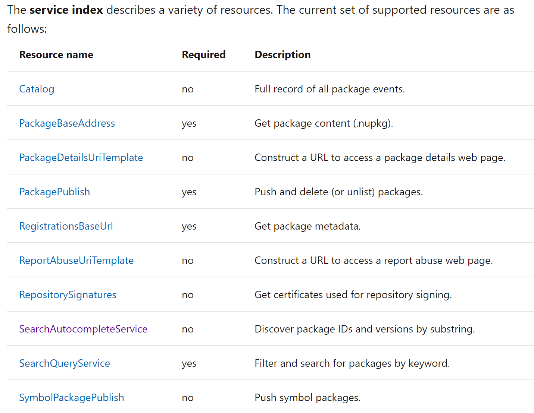Open the PackageDetailsUriTemplate documentation link
This screenshot has height=413, width=534.
pos(81,158)
